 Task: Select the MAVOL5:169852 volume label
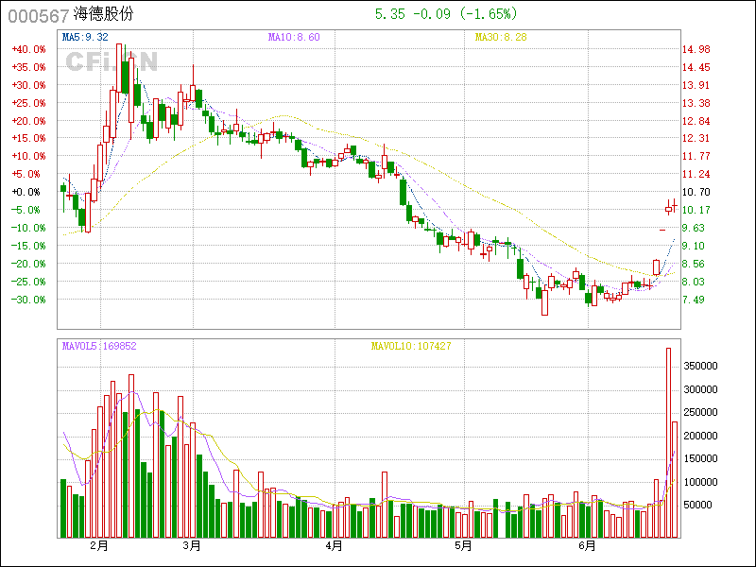[99, 346]
